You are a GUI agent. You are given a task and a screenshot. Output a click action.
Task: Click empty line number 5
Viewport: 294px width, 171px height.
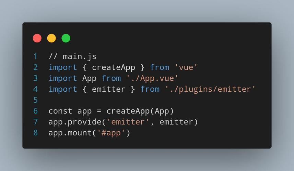point(35,100)
